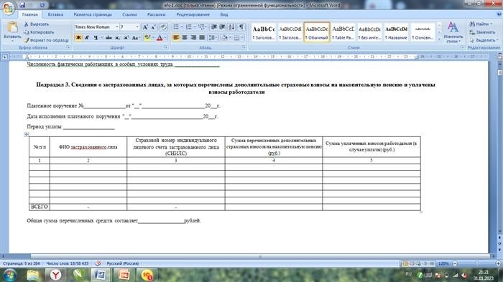Viewport: 503px width, 282px height.
Task: Expand the styles gallery
Action: [439, 39]
